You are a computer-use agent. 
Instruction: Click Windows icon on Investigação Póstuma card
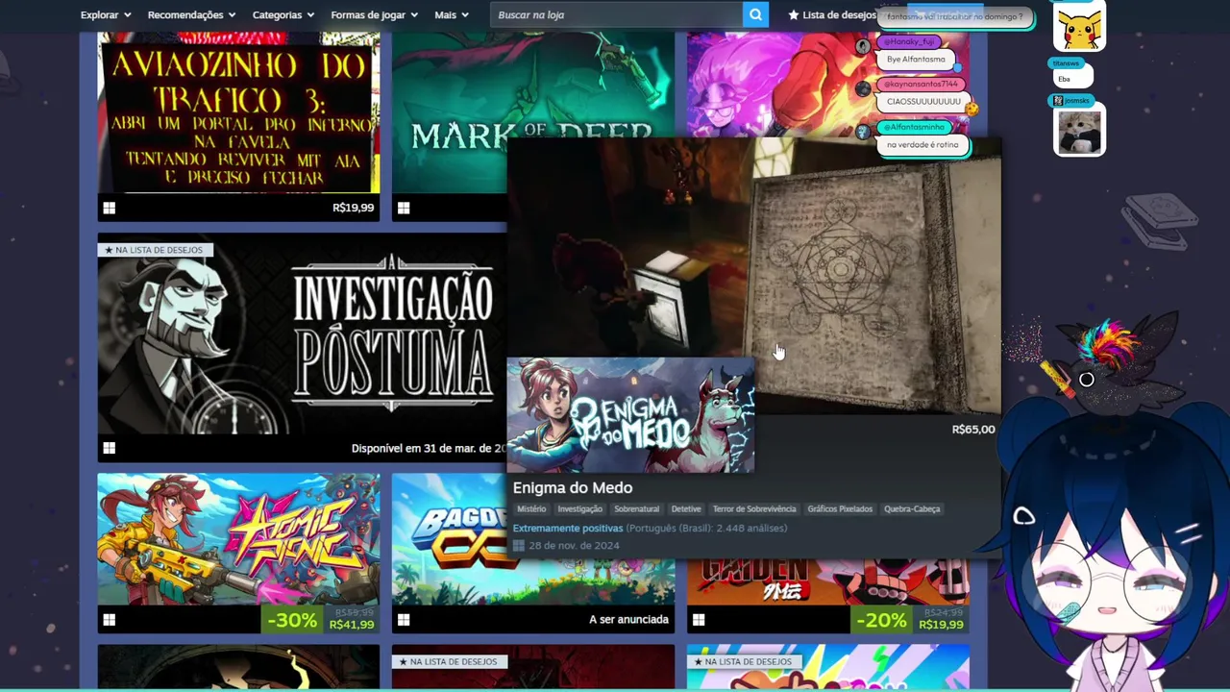point(109,448)
